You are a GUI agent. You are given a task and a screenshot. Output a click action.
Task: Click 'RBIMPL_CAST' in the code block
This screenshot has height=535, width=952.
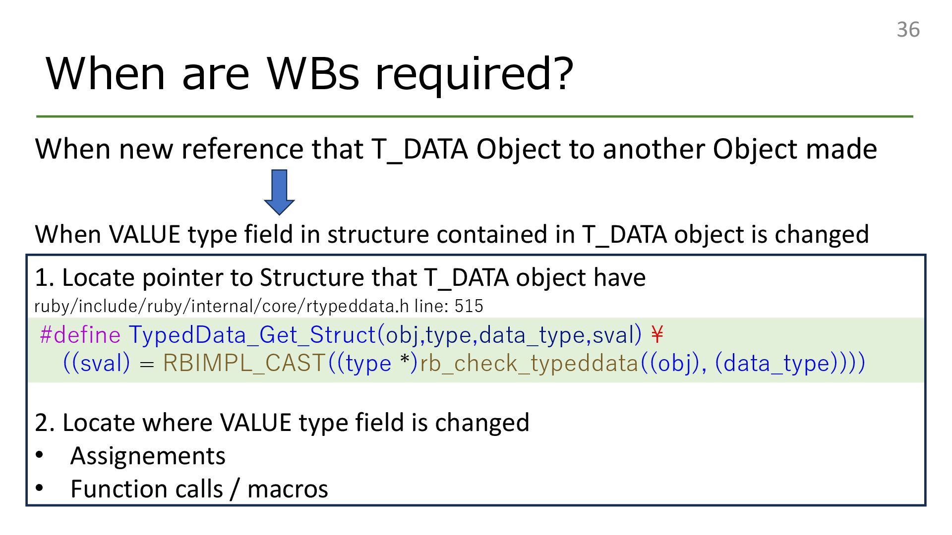(x=244, y=363)
